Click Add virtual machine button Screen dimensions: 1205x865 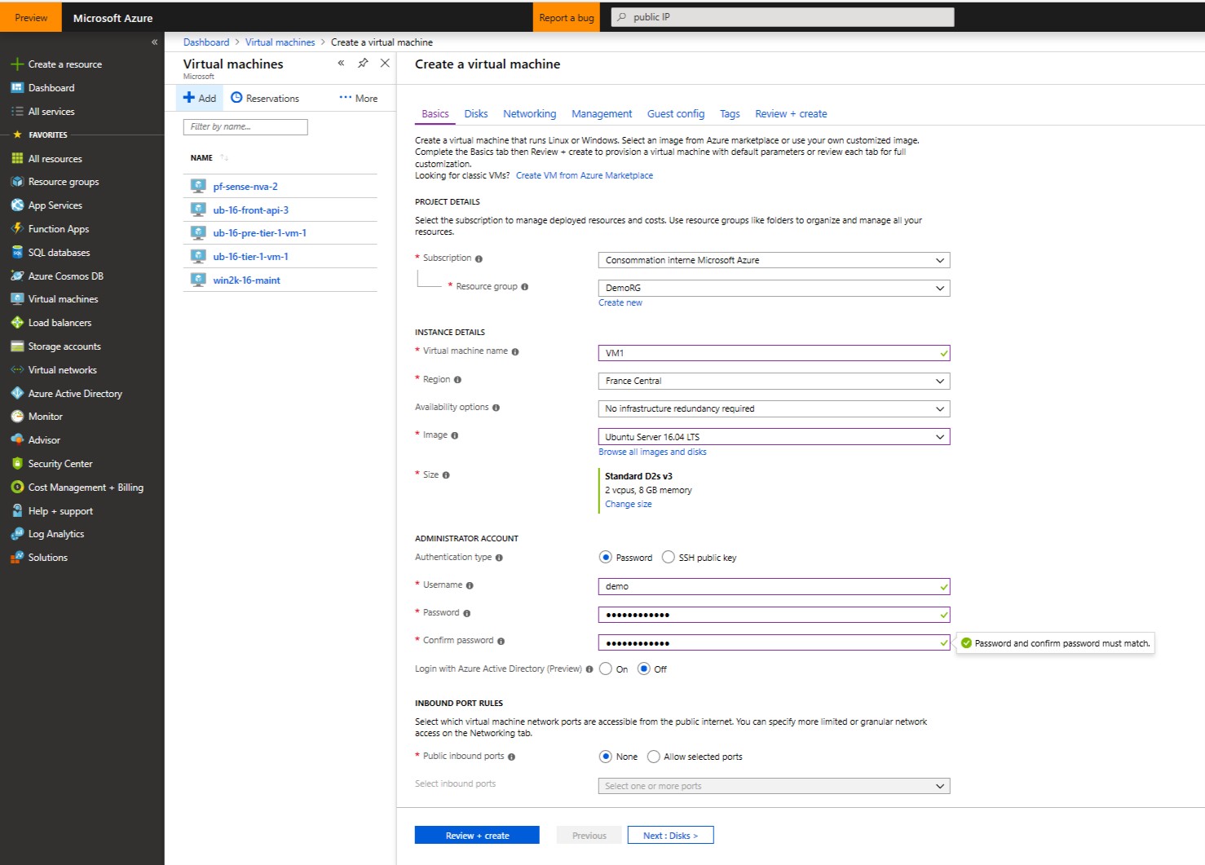200,98
